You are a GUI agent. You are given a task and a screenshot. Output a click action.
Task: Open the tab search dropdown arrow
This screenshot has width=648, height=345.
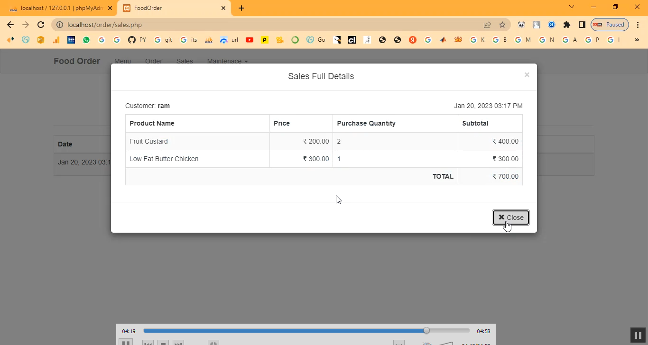tap(572, 7)
